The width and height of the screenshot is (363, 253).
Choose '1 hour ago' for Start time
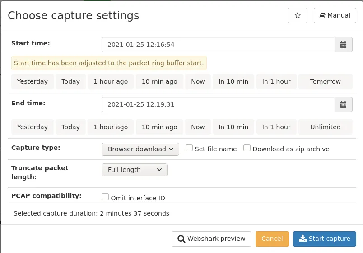coord(111,81)
